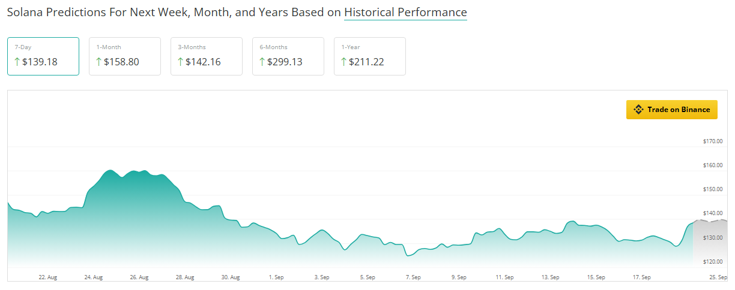View the 1-Year prediction tab
This screenshot has width=735, height=290.
(x=370, y=56)
